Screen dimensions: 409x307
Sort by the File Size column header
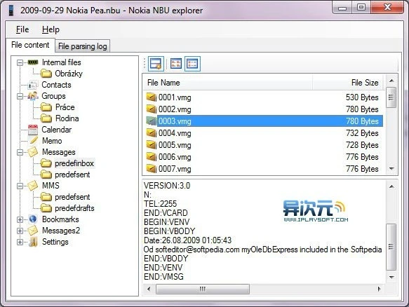[x=348, y=83]
